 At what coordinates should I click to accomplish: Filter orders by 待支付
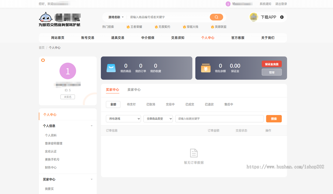click(131, 104)
